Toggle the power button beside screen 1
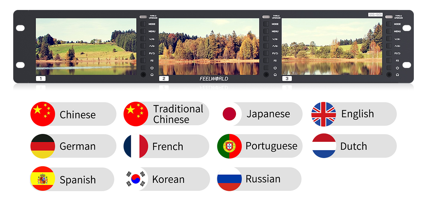Screen dimensions: 427x203 pos(143,68)
